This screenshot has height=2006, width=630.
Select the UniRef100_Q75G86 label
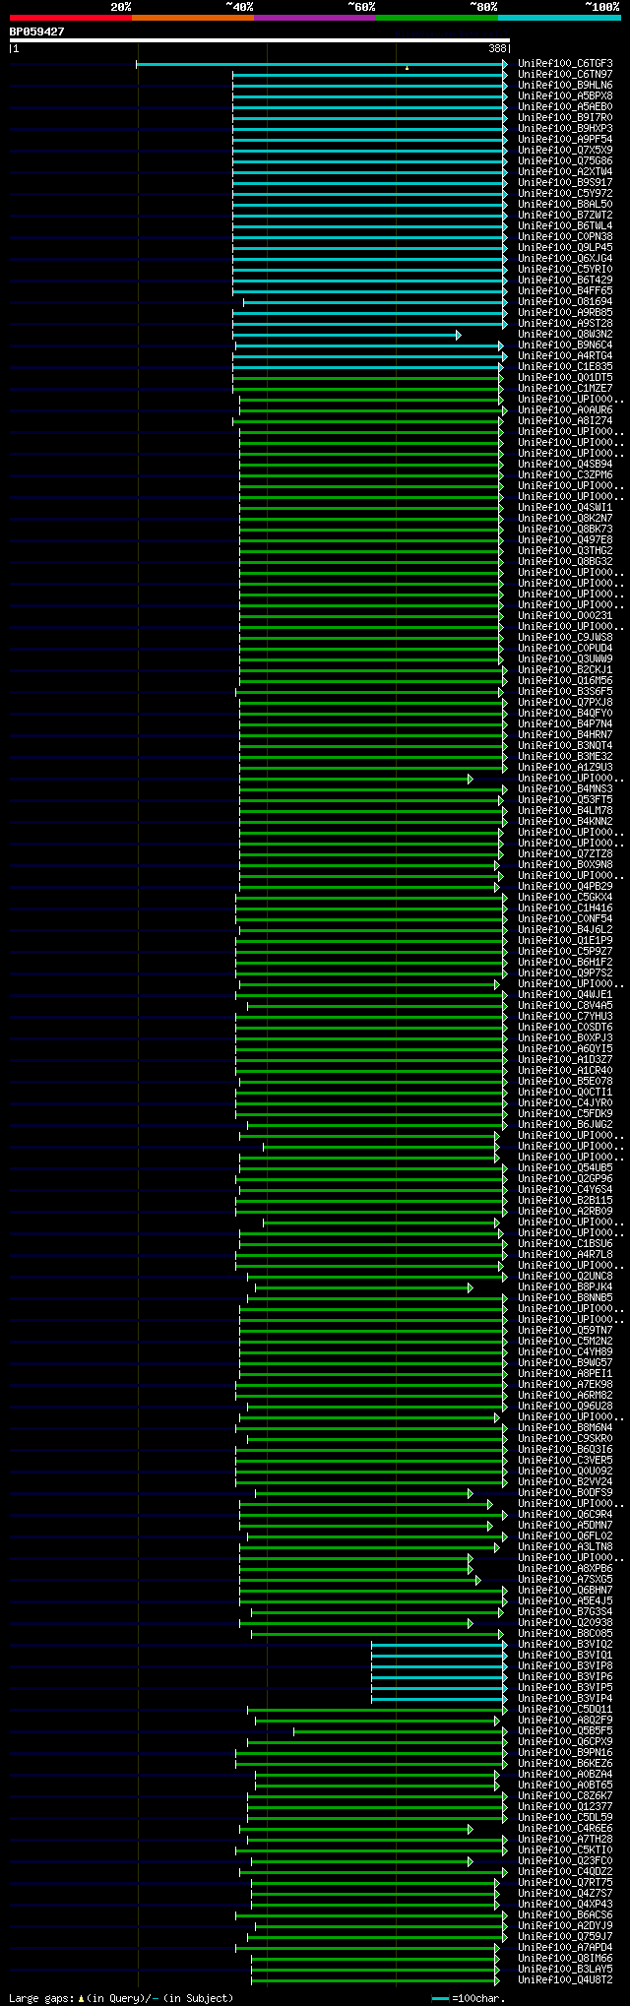pyautogui.click(x=565, y=161)
